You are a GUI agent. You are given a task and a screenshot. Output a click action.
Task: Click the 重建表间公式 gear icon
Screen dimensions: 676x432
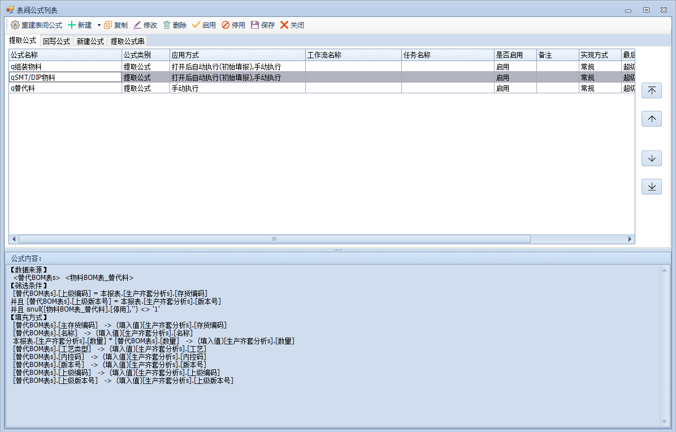point(15,25)
